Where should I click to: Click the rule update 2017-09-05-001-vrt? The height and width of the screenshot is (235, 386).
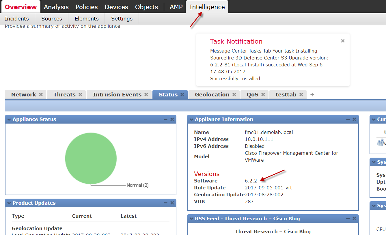(x=268, y=188)
